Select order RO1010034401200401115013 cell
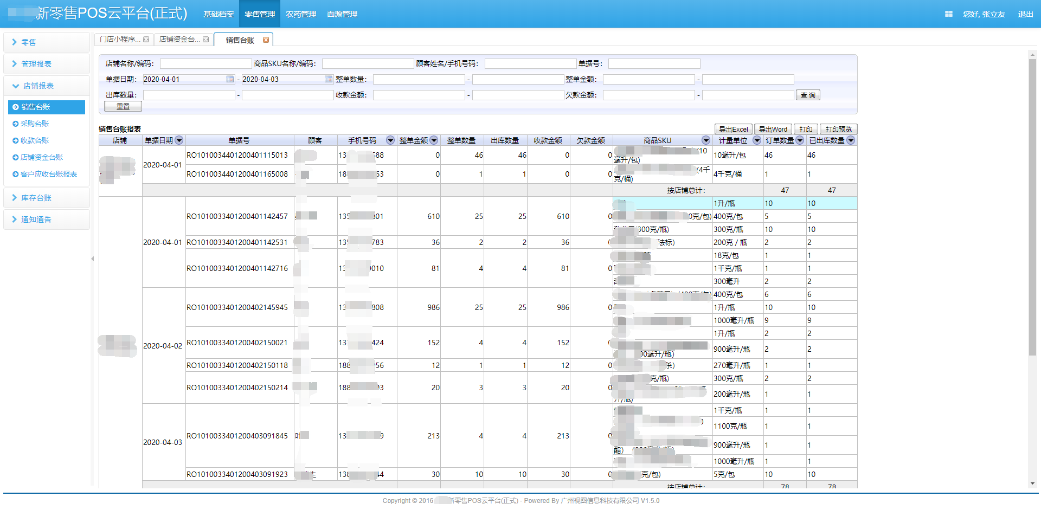This screenshot has height=510, width=1041. click(240, 155)
